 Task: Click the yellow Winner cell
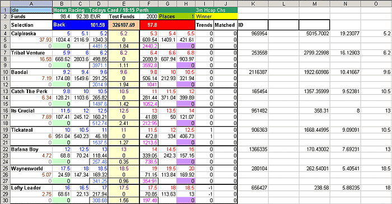coord(216,16)
